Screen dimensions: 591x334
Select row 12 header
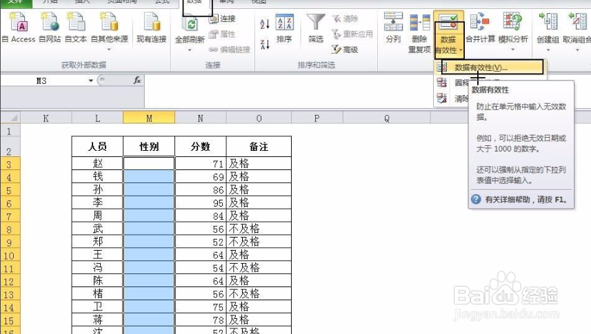pyautogui.click(x=10, y=281)
